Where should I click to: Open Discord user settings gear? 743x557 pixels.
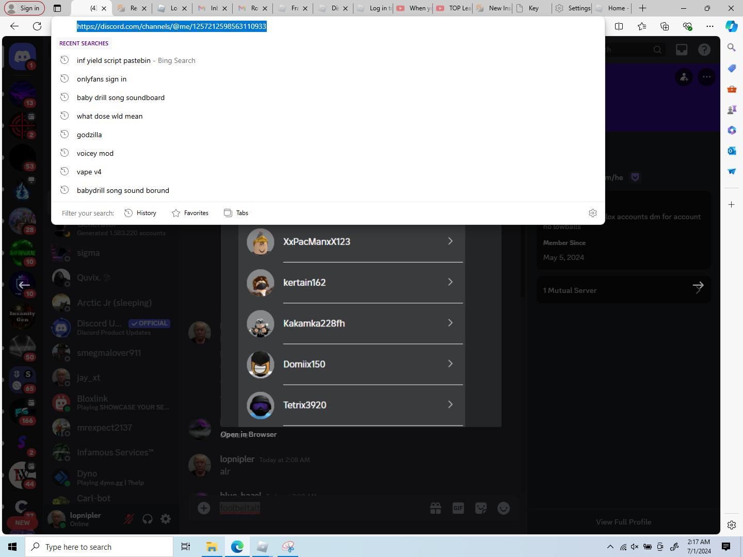tap(166, 519)
